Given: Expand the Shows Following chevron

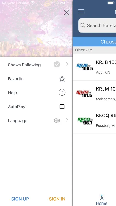Looking at the screenshot, I should (67, 64).
